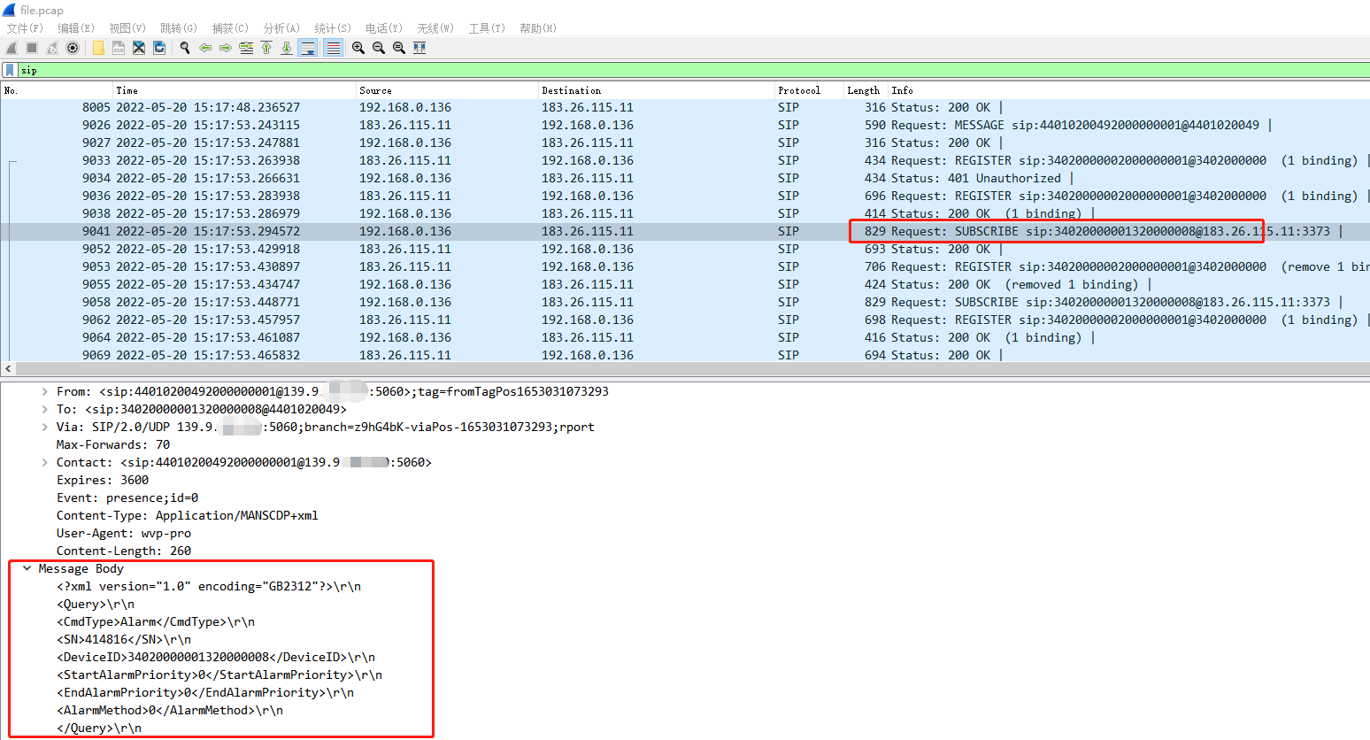
Task: Click the green back navigation arrow
Action: 204,48
